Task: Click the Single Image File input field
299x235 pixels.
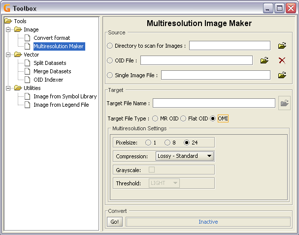Action: click(x=216, y=75)
